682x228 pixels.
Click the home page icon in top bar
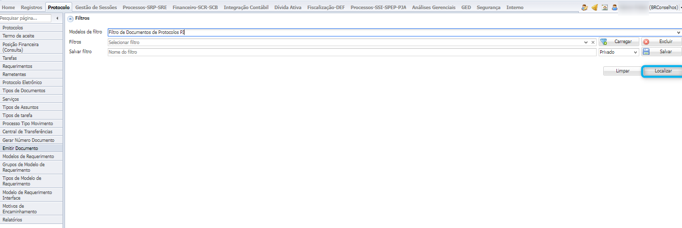click(605, 8)
